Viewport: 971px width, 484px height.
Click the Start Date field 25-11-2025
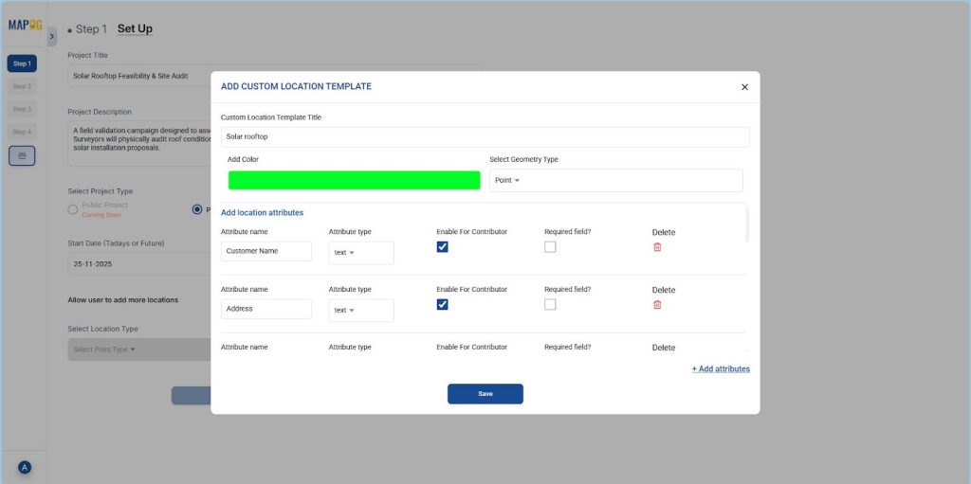coord(139,263)
